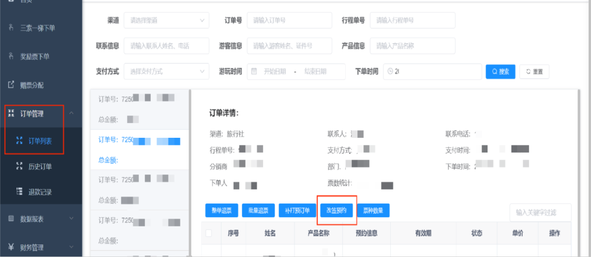The height and width of the screenshot is (257, 591).
Task: Click the 改签预约 button
Action: tap(336, 211)
